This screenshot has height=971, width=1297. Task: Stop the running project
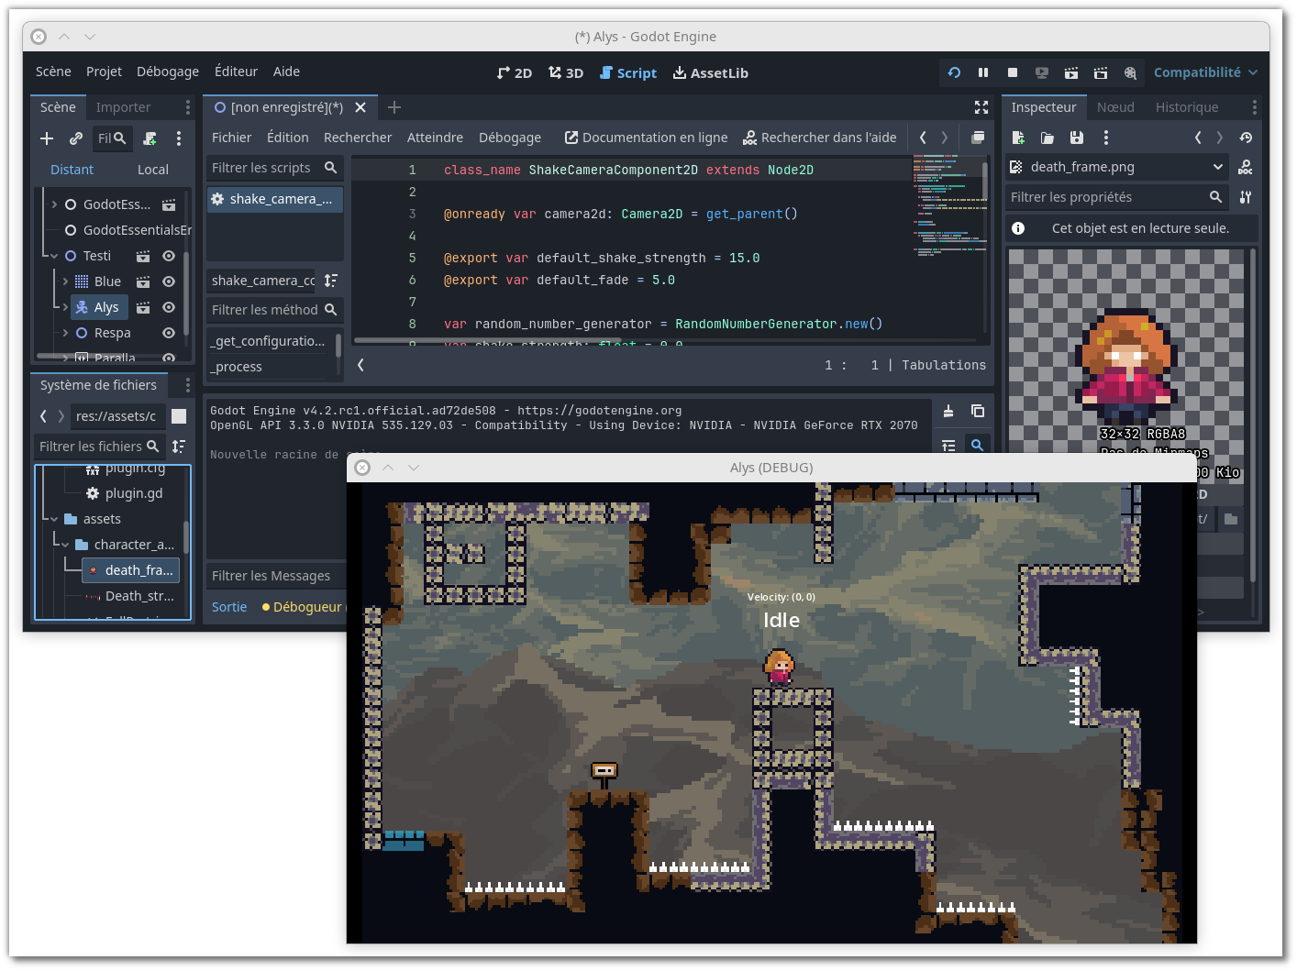point(1013,72)
